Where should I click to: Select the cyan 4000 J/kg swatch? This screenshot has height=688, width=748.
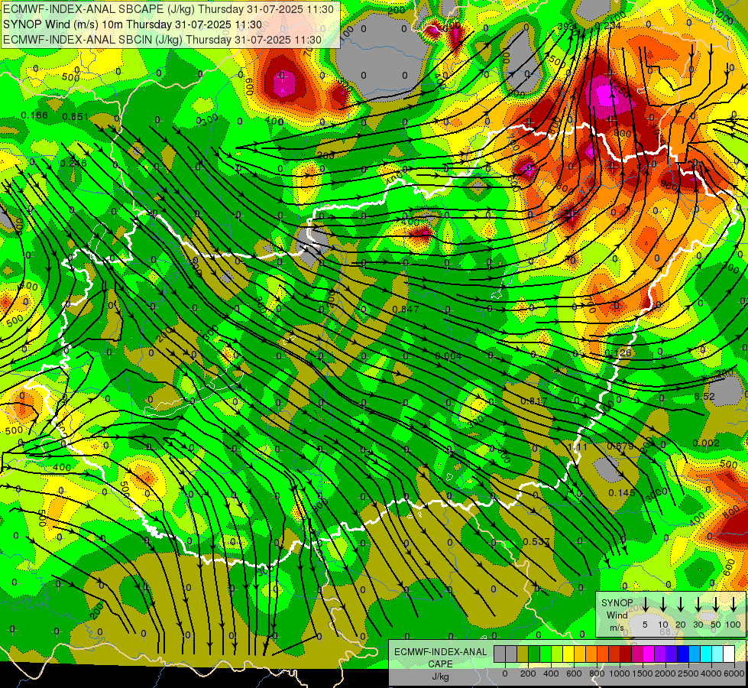click(x=707, y=654)
